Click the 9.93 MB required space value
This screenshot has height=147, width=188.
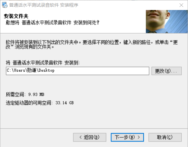[x=36, y=94]
